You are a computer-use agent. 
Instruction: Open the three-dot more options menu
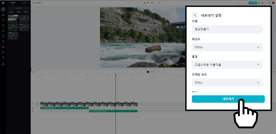click(266, 3)
